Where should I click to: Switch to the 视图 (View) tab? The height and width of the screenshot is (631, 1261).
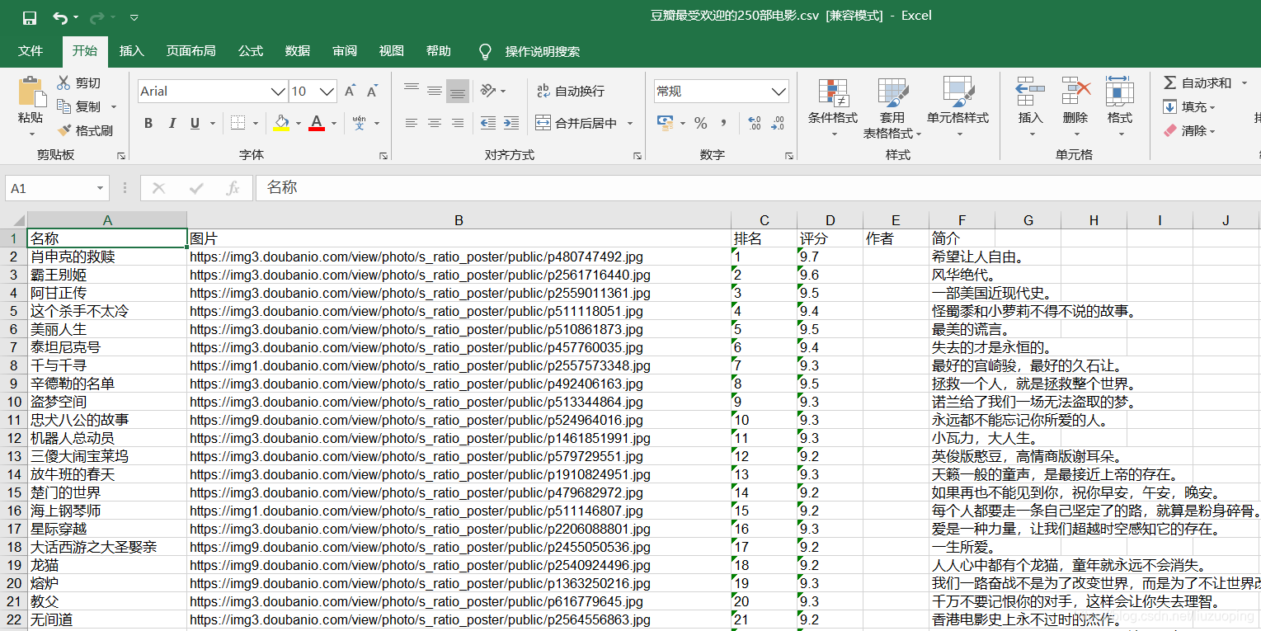click(x=392, y=51)
